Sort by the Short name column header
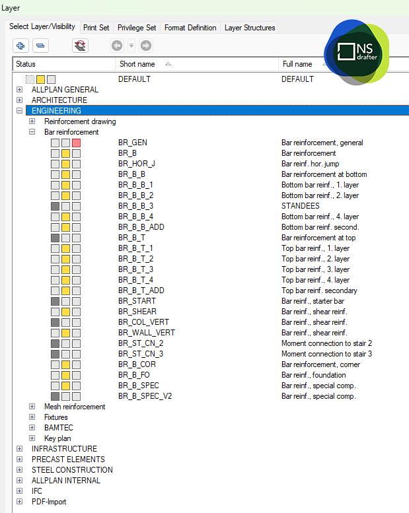This screenshot has width=409, height=513. pyautogui.click(x=137, y=64)
